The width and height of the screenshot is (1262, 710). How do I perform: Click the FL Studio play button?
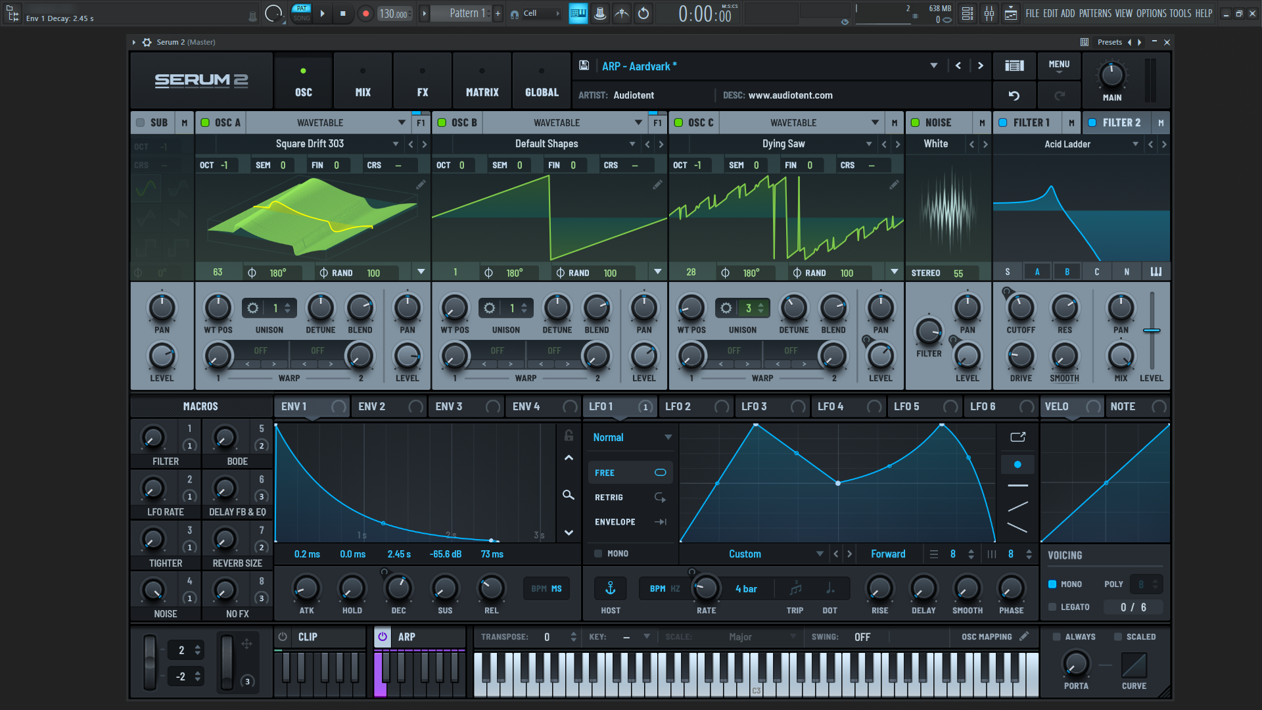[x=322, y=13]
